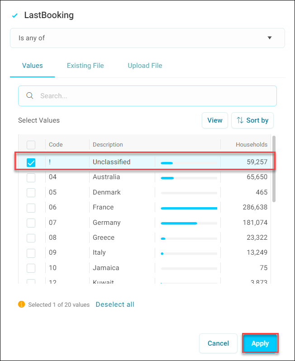Click the households value 13,249

tap(257, 252)
